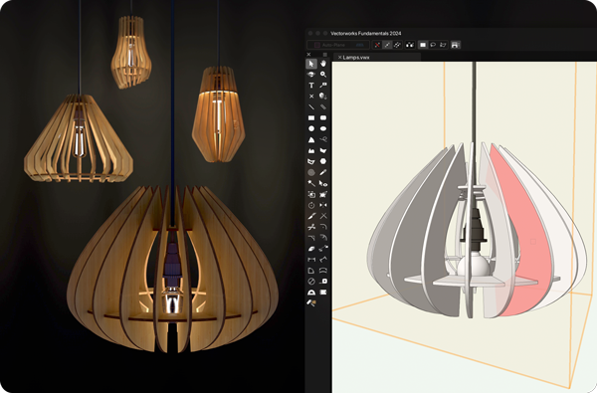Select the Mirror tool
This screenshot has width=597, height=393.
[323, 205]
